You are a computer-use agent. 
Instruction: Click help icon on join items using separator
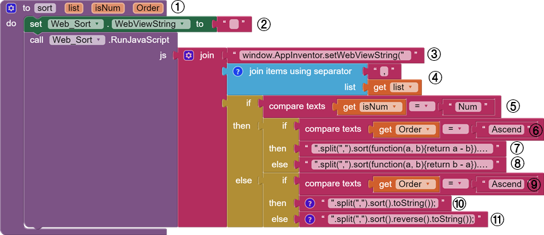[237, 72]
